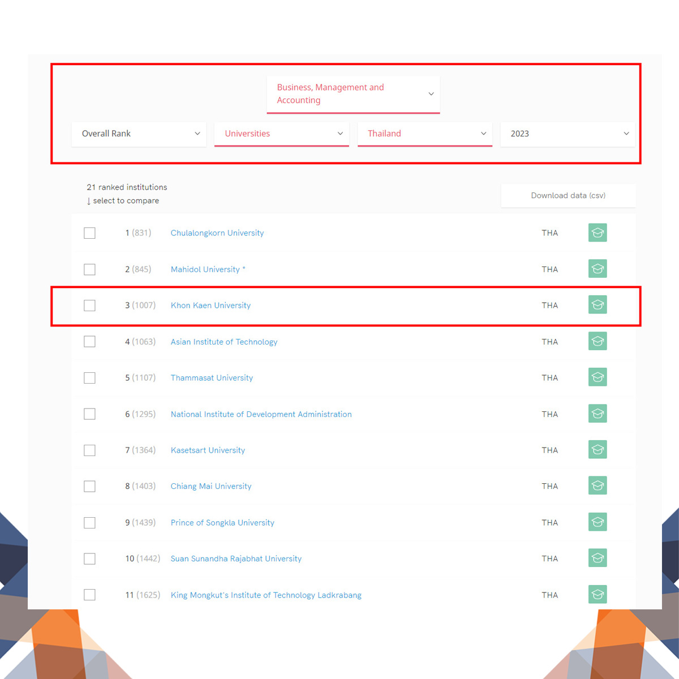This screenshot has height=679, width=679.
Task: Click the Download data (csv) button
Action: coord(568,195)
